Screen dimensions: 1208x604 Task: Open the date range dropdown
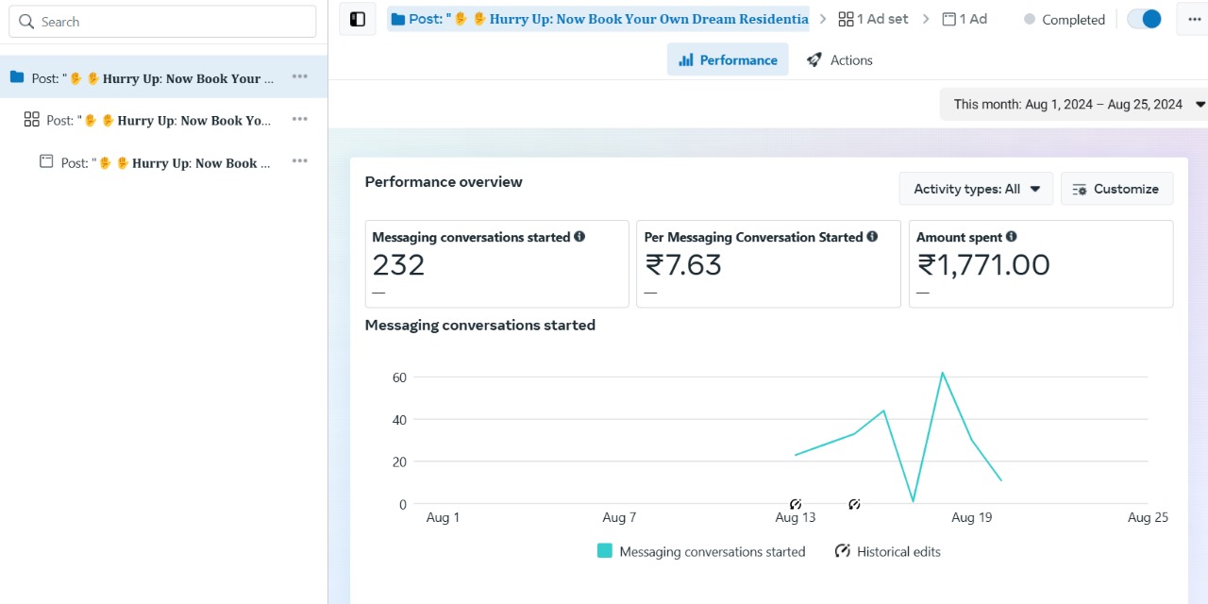[1074, 104]
